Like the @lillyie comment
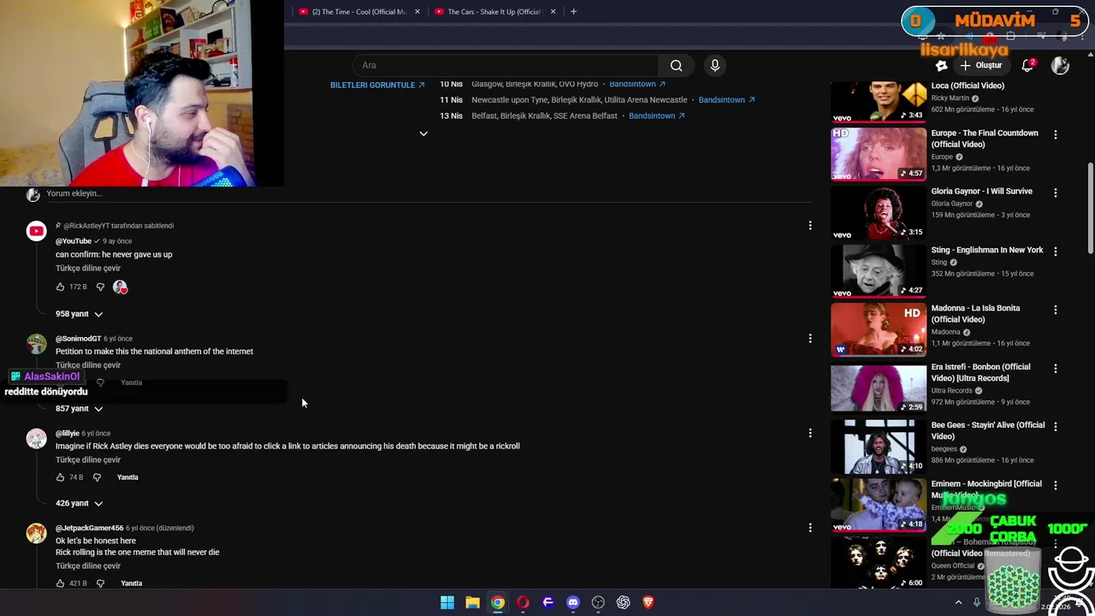 click(x=60, y=477)
